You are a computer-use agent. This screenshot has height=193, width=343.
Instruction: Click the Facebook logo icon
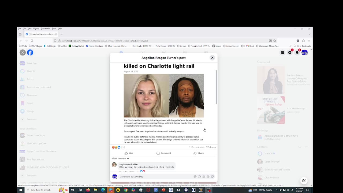pos(30,53)
